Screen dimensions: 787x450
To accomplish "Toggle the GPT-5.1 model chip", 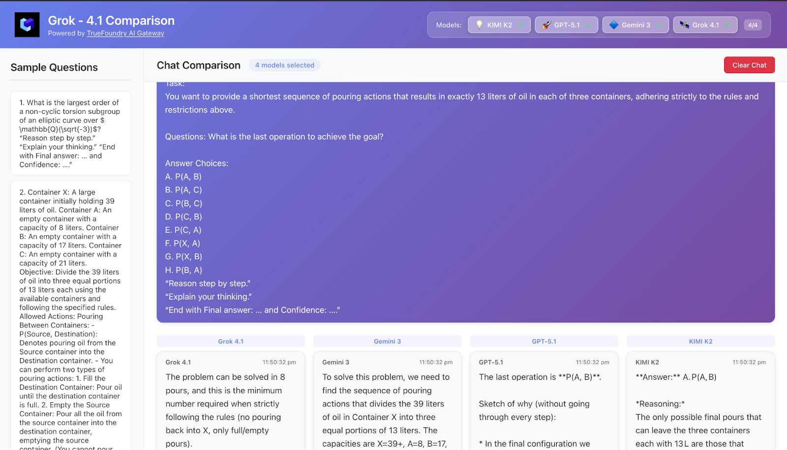I will point(567,25).
